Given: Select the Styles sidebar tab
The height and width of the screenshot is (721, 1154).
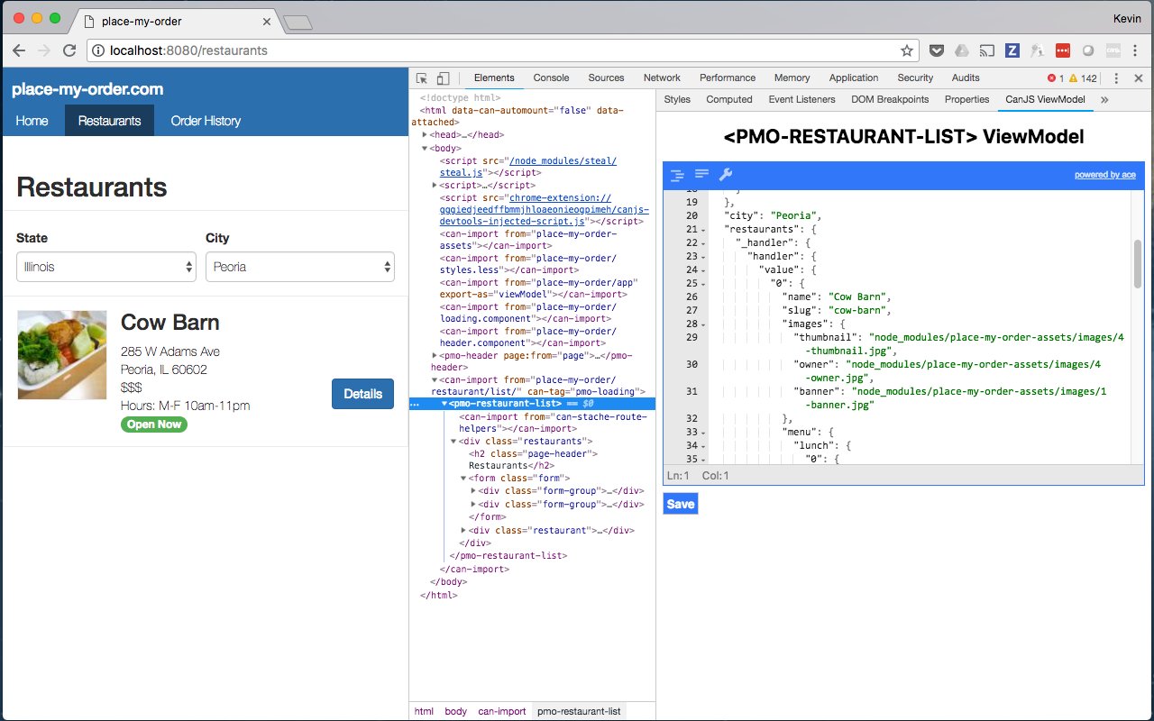Looking at the screenshot, I should (677, 99).
